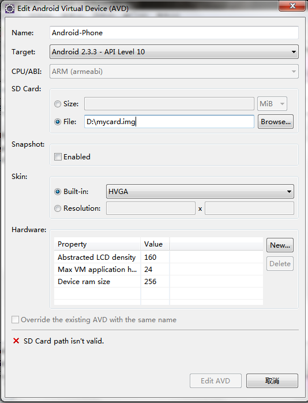Open the Target API level dropdown
This screenshot has height=403, width=308.
(x=174, y=52)
